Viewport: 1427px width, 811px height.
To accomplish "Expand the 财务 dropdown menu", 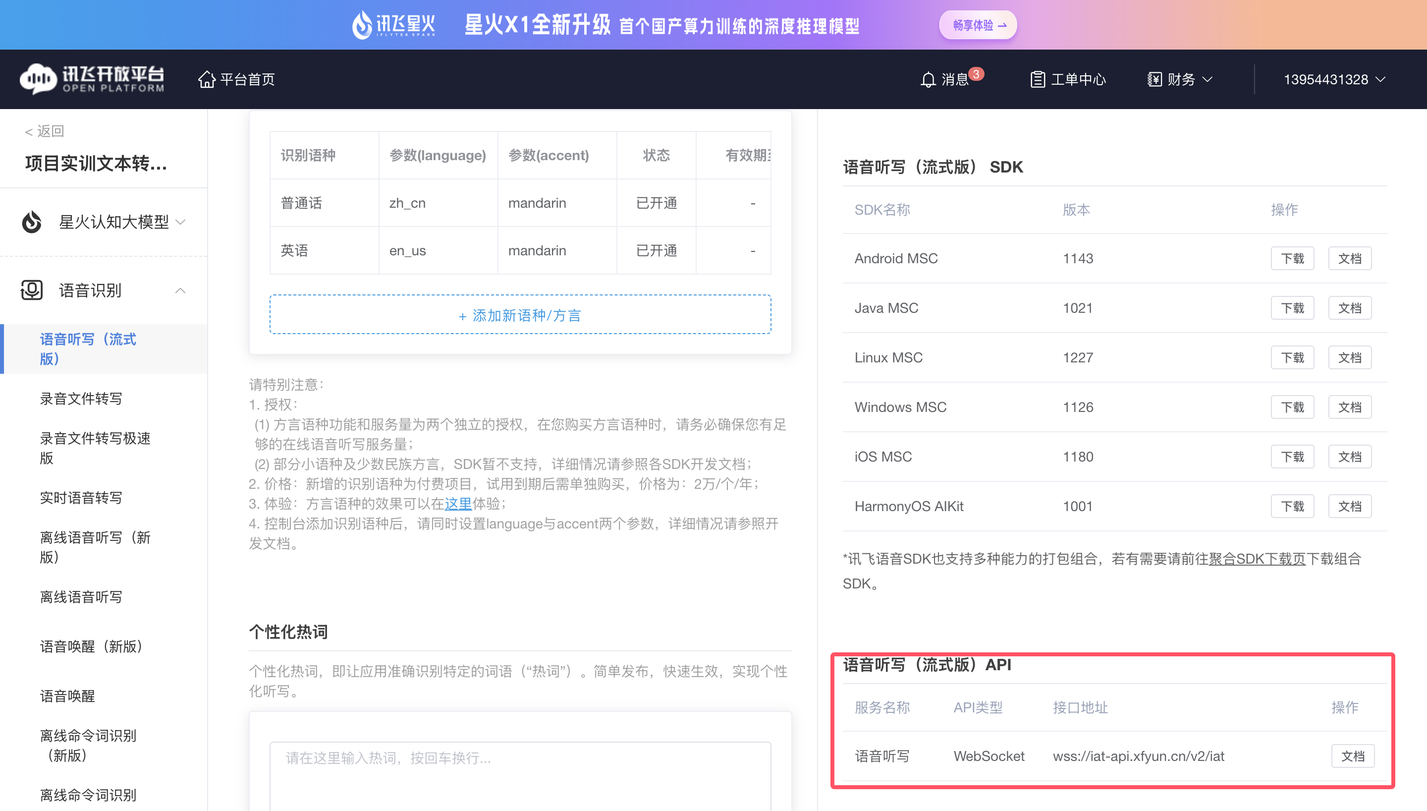I will [1207, 80].
